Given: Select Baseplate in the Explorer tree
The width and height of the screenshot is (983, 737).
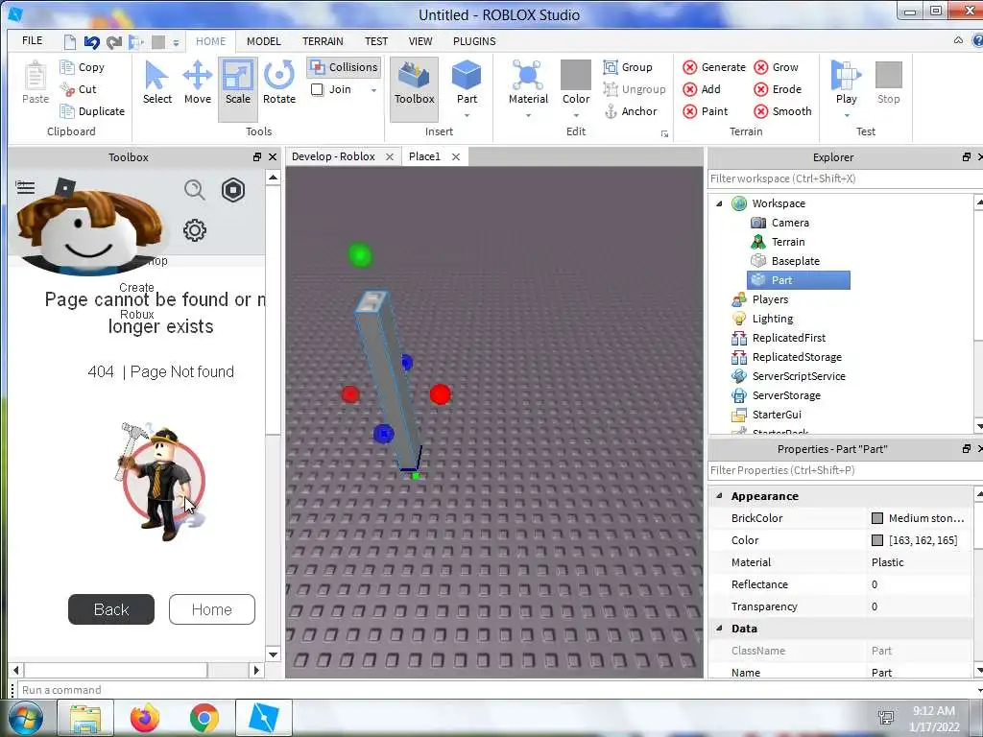Looking at the screenshot, I should [x=795, y=261].
